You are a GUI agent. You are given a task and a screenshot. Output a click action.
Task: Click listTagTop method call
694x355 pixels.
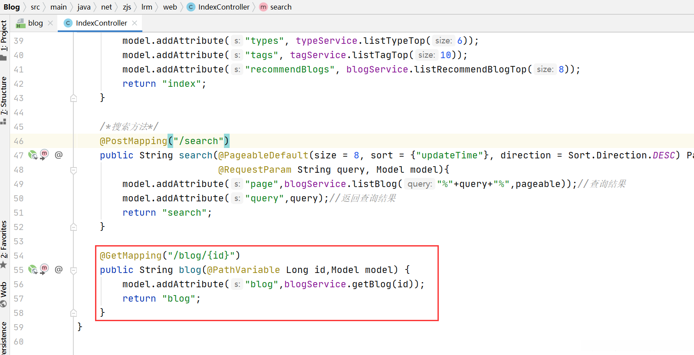[x=380, y=55]
